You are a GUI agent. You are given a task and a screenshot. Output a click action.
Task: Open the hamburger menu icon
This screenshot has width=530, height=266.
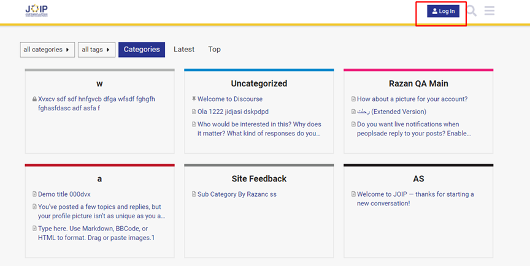490,11
